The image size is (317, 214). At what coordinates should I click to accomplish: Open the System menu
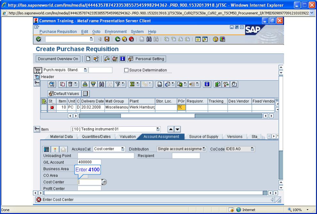tap(137, 32)
